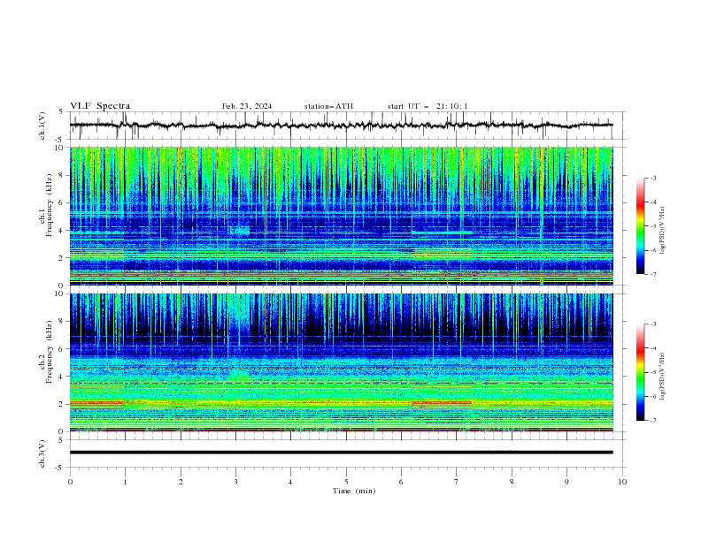Image resolution: width=701 pixels, height=541 pixels.
Task: Click the "VLF Spectra" plot title
Action: (100, 106)
